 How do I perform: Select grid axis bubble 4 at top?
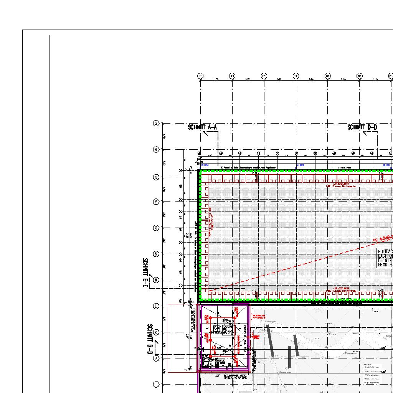[x=296, y=76]
